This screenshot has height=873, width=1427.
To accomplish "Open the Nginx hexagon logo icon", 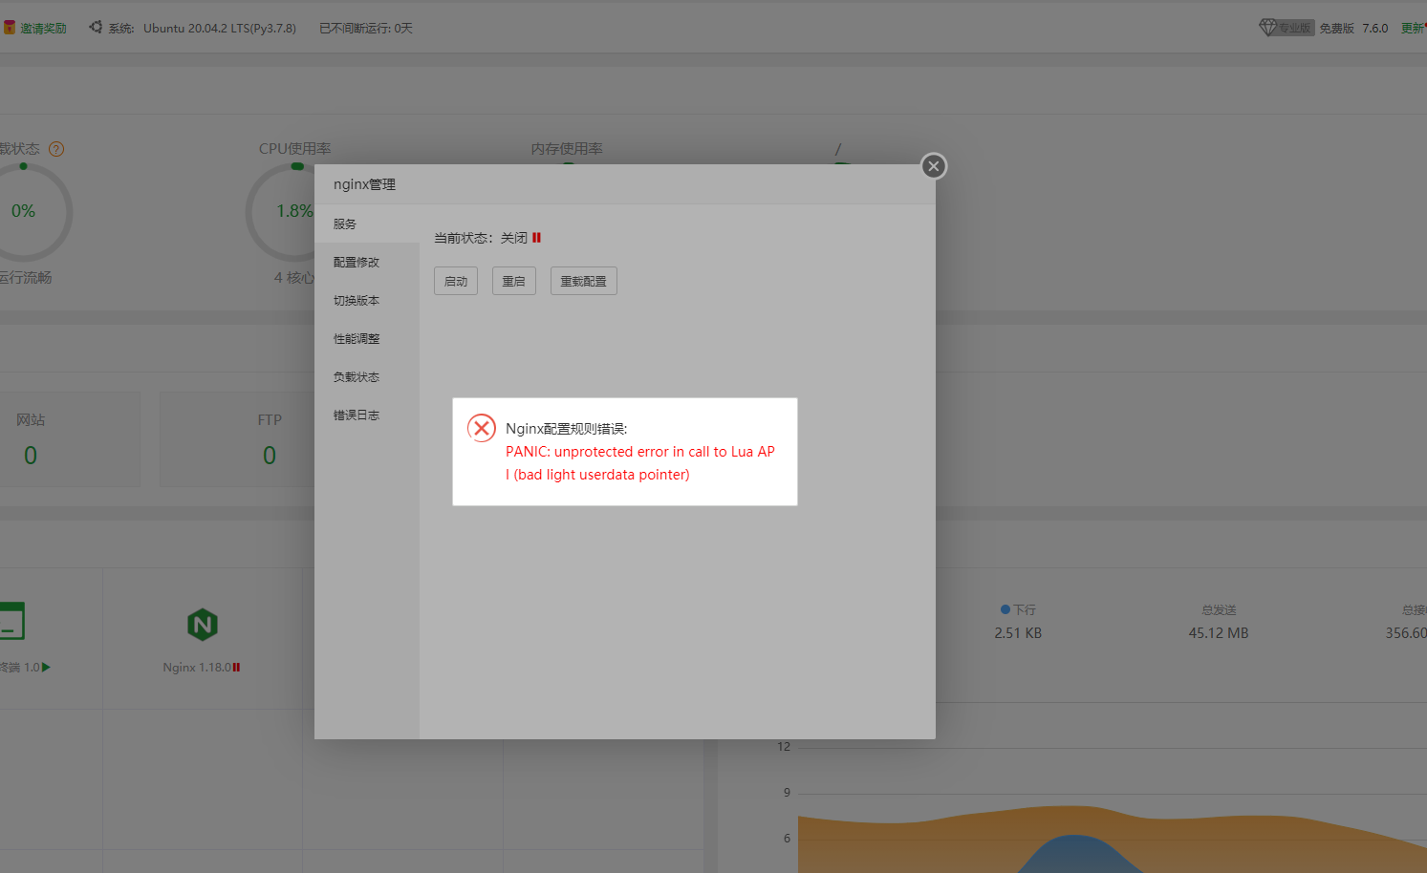I will (x=203, y=625).
